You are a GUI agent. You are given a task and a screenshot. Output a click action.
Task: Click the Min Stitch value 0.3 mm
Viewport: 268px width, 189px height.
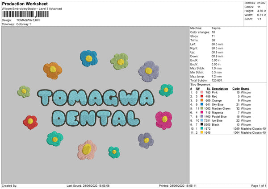coord(217,72)
